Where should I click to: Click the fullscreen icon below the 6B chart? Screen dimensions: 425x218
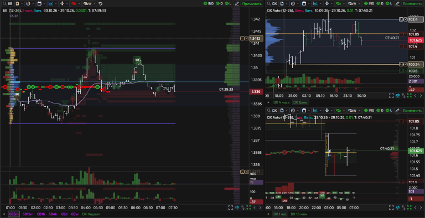click(230, 207)
